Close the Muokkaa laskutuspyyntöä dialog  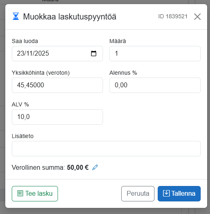point(197,17)
